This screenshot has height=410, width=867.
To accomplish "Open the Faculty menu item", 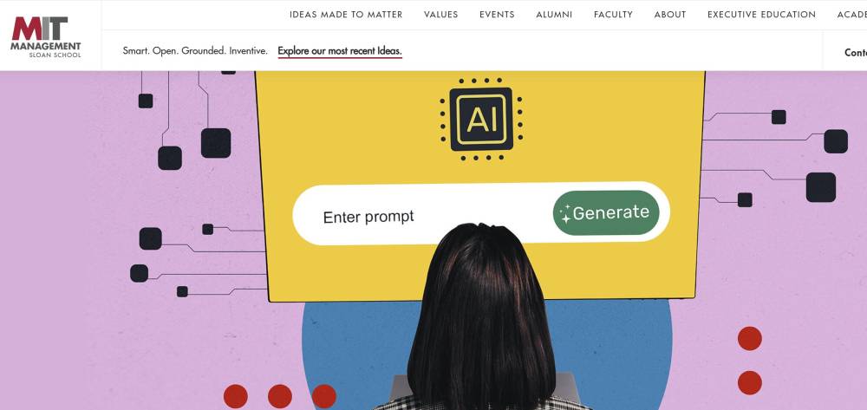I will 613,15.
